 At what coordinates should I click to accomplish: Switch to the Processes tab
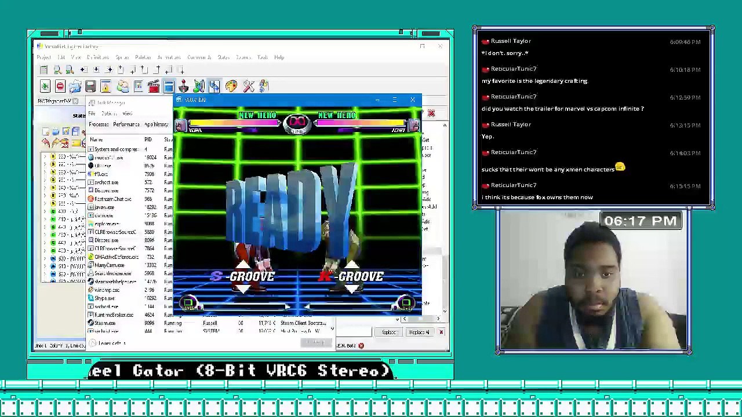point(99,125)
